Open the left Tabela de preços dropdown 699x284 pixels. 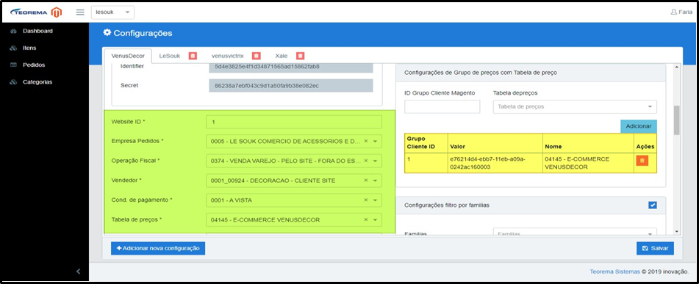tap(294, 220)
